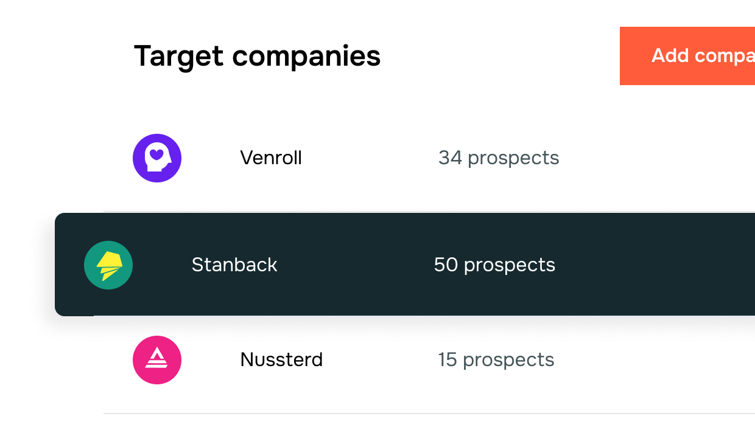Image resolution: width=755 pixels, height=433 pixels.
Task: Click empty space right of 34 prospects
Action: tap(658, 158)
